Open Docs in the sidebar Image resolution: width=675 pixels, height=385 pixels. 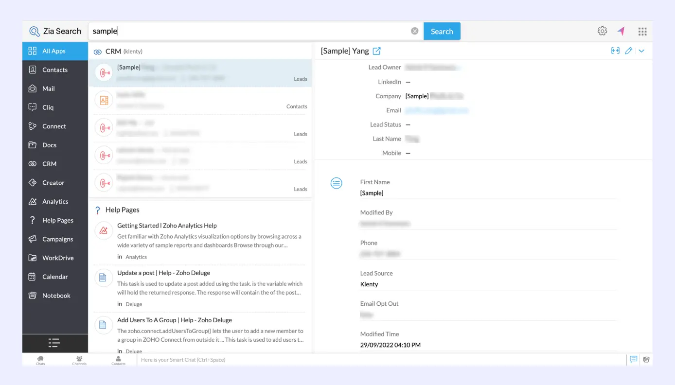tap(55, 145)
